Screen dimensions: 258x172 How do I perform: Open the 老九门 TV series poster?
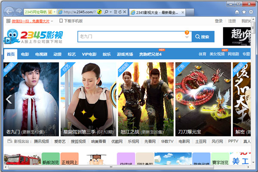(x=31, y=99)
